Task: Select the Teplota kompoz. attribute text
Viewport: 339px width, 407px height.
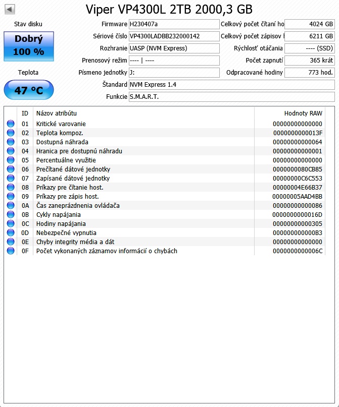Action: coord(60,133)
